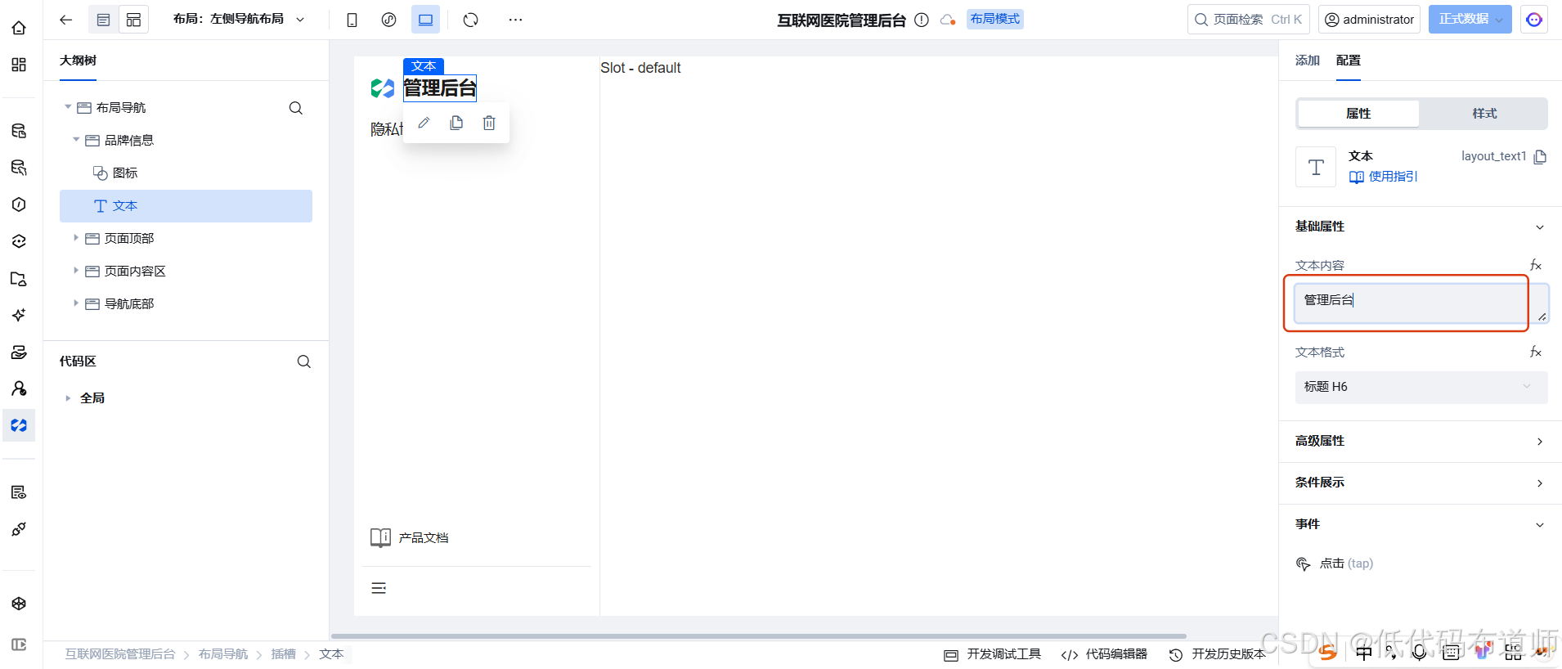Open the hexagon icon in left sidebar
This screenshot has height=669, width=1562.
tap(19, 204)
